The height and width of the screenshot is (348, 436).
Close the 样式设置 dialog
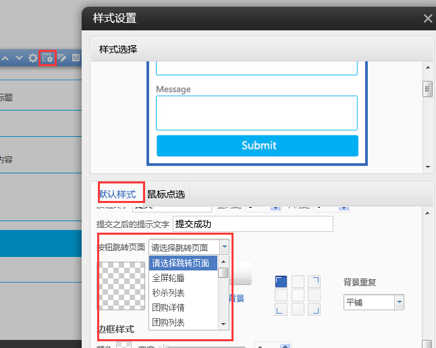(428, 19)
